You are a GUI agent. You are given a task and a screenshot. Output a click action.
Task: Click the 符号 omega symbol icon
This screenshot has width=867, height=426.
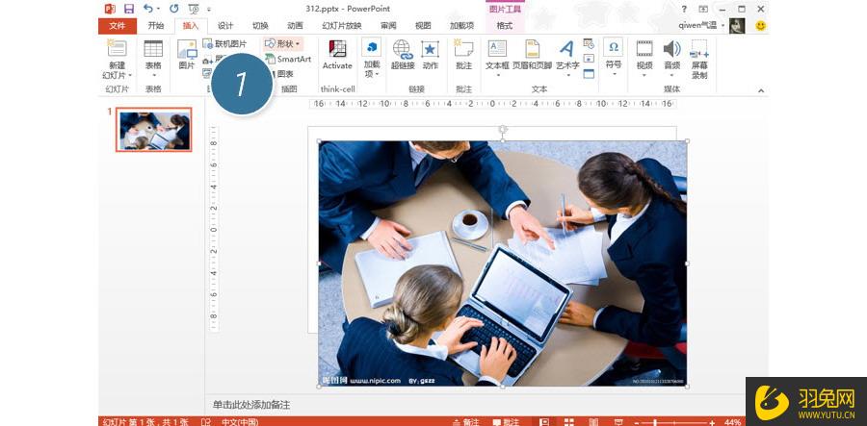(614, 47)
